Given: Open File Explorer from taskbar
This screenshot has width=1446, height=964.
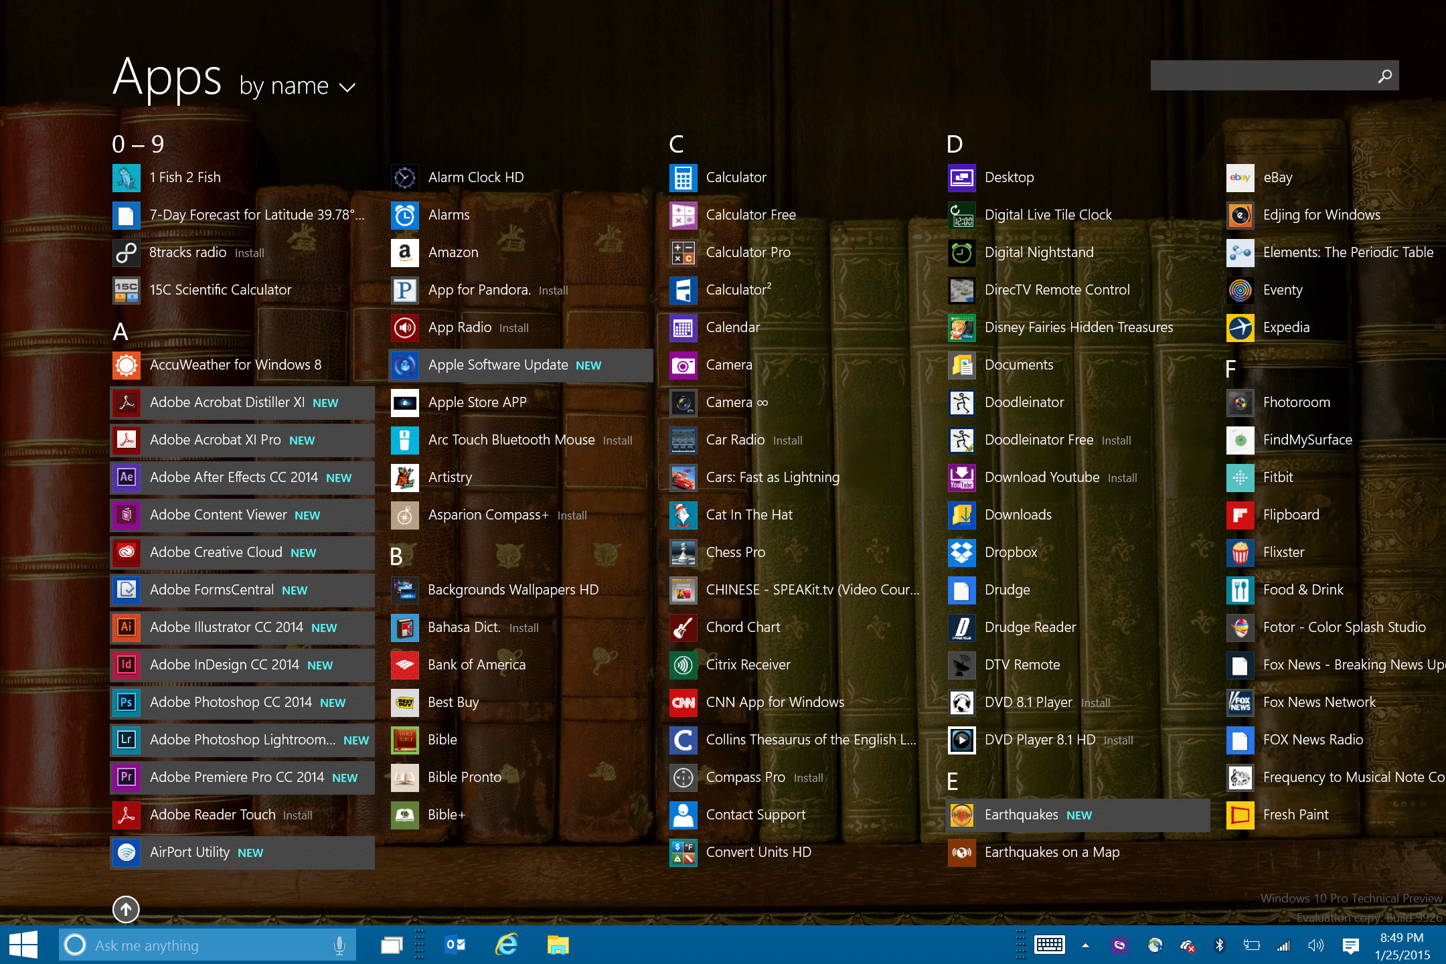Looking at the screenshot, I should pos(558,945).
